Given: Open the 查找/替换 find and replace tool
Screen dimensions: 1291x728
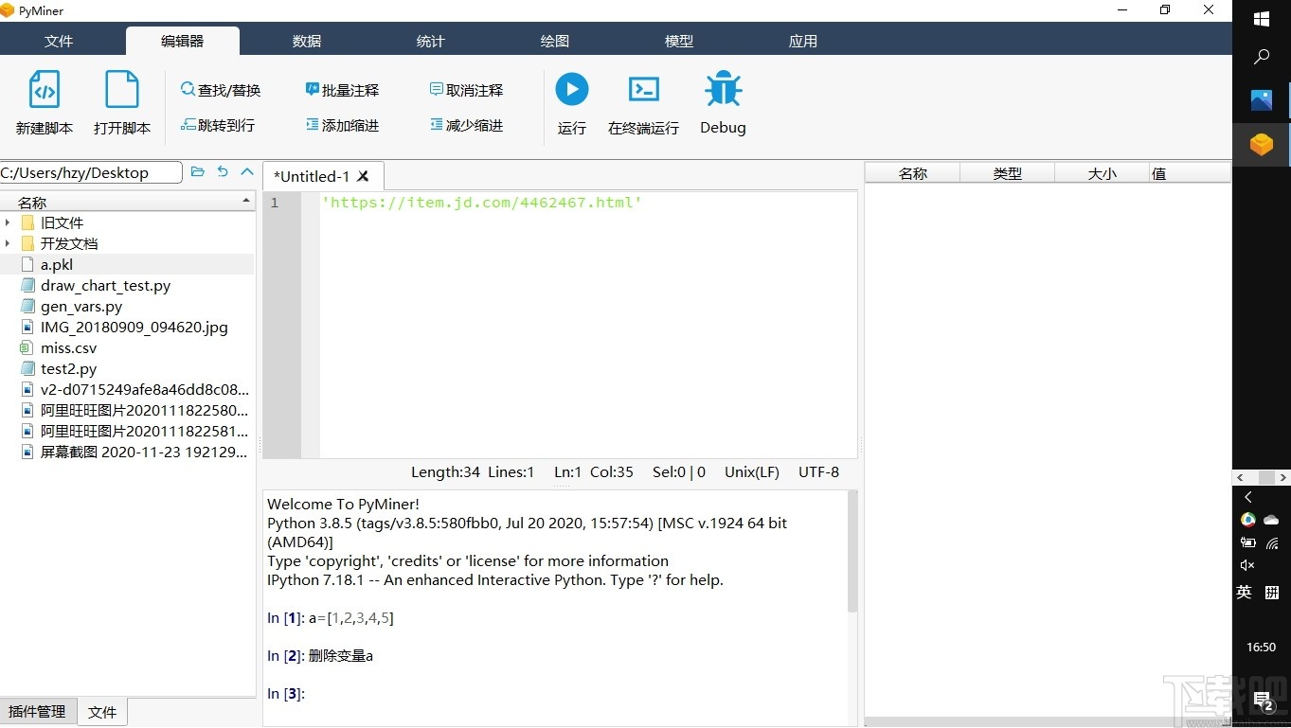Looking at the screenshot, I should tap(221, 89).
